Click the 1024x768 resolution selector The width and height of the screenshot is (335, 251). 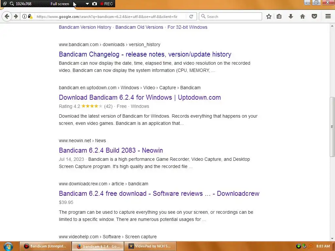point(24,4)
